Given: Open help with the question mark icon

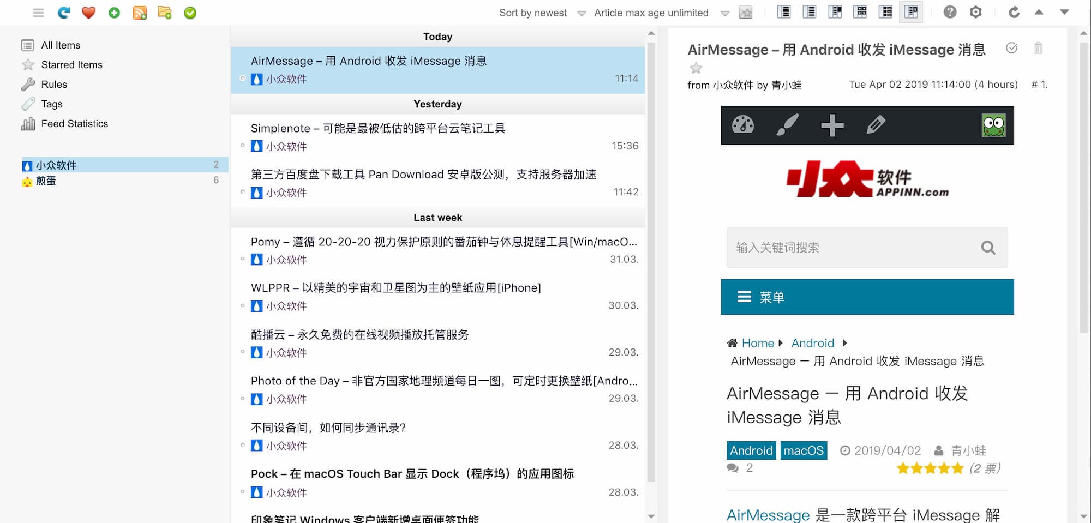Looking at the screenshot, I should tap(950, 12).
